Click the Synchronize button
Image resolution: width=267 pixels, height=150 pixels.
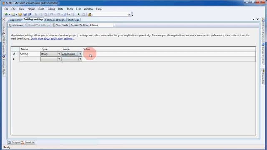click(16, 25)
